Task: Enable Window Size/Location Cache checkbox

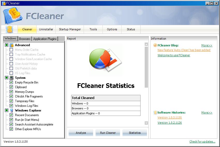Action: (x=11, y=59)
